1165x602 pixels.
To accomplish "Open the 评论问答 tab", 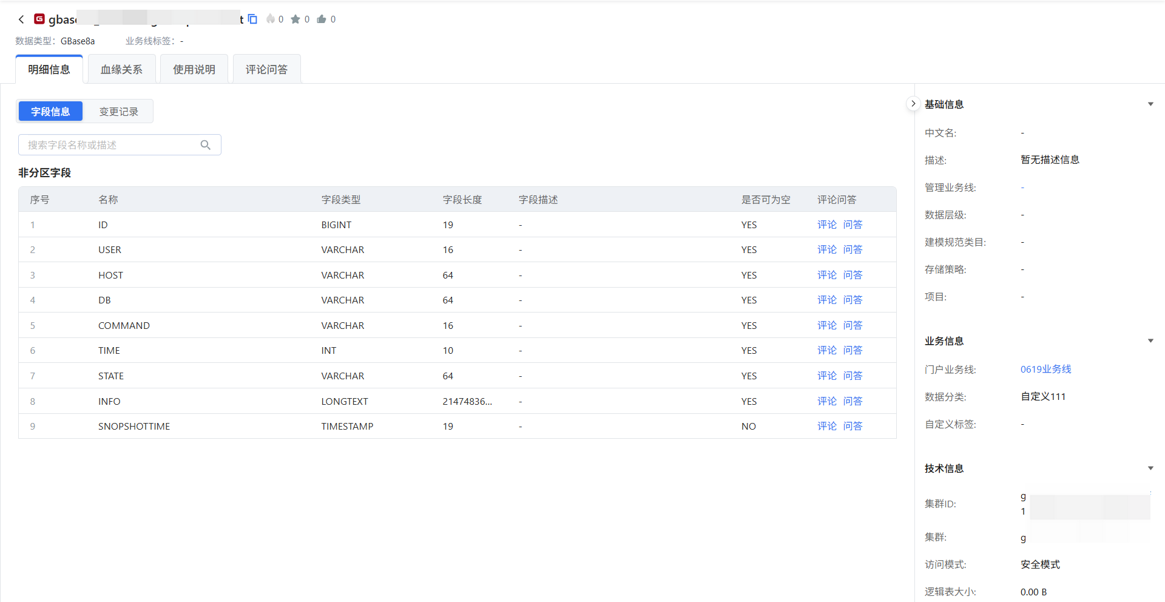I will pos(266,70).
